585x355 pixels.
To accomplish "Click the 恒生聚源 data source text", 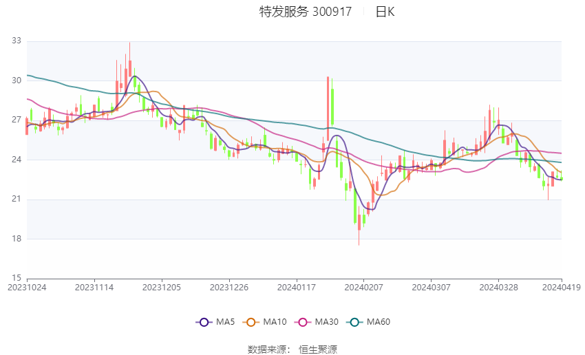I will pyautogui.click(x=318, y=349).
